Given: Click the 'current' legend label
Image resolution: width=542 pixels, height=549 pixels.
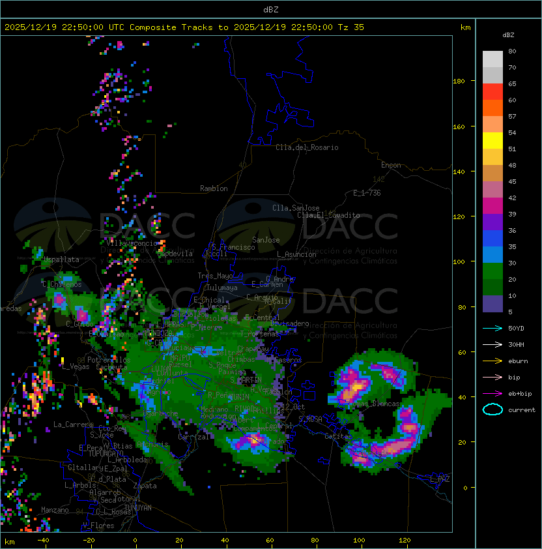Looking at the screenshot, I should click(522, 410).
